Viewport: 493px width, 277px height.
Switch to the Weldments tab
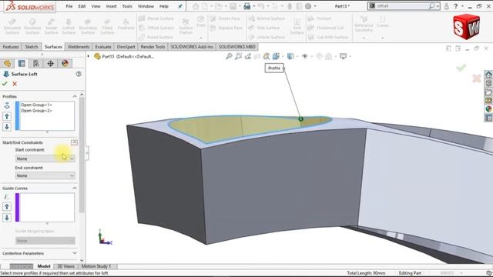tap(79, 47)
